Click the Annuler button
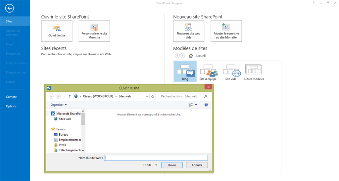339x181 pixels. coord(197,165)
